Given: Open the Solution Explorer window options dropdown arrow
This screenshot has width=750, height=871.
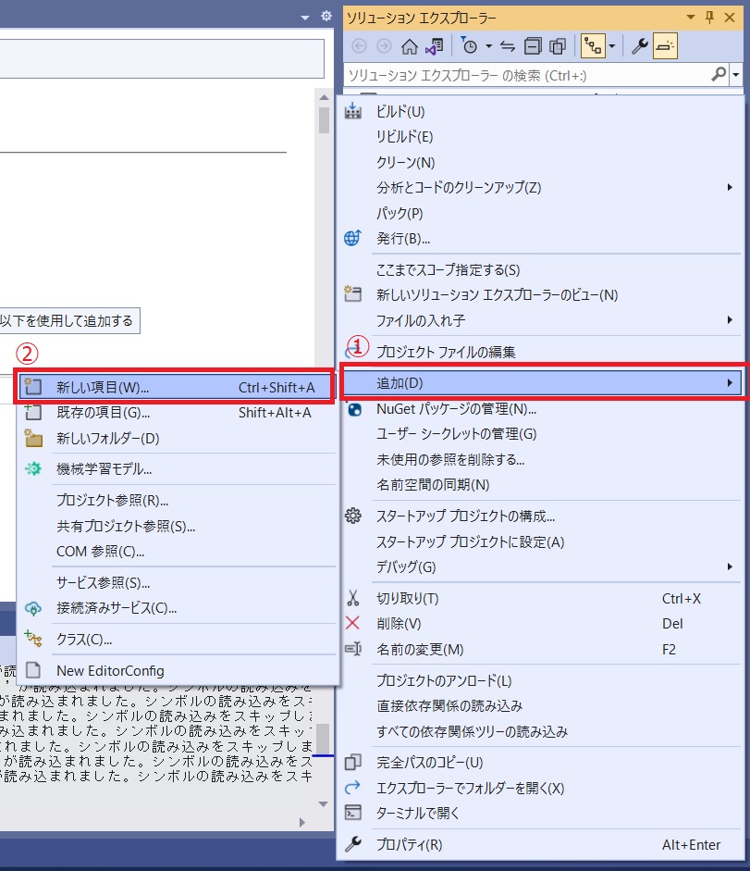Looking at the screenshot, I should (x=691, y=17).
